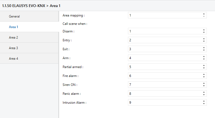
Task: Click the Entry scene up arrow
Action: click(x=204, y=39)
